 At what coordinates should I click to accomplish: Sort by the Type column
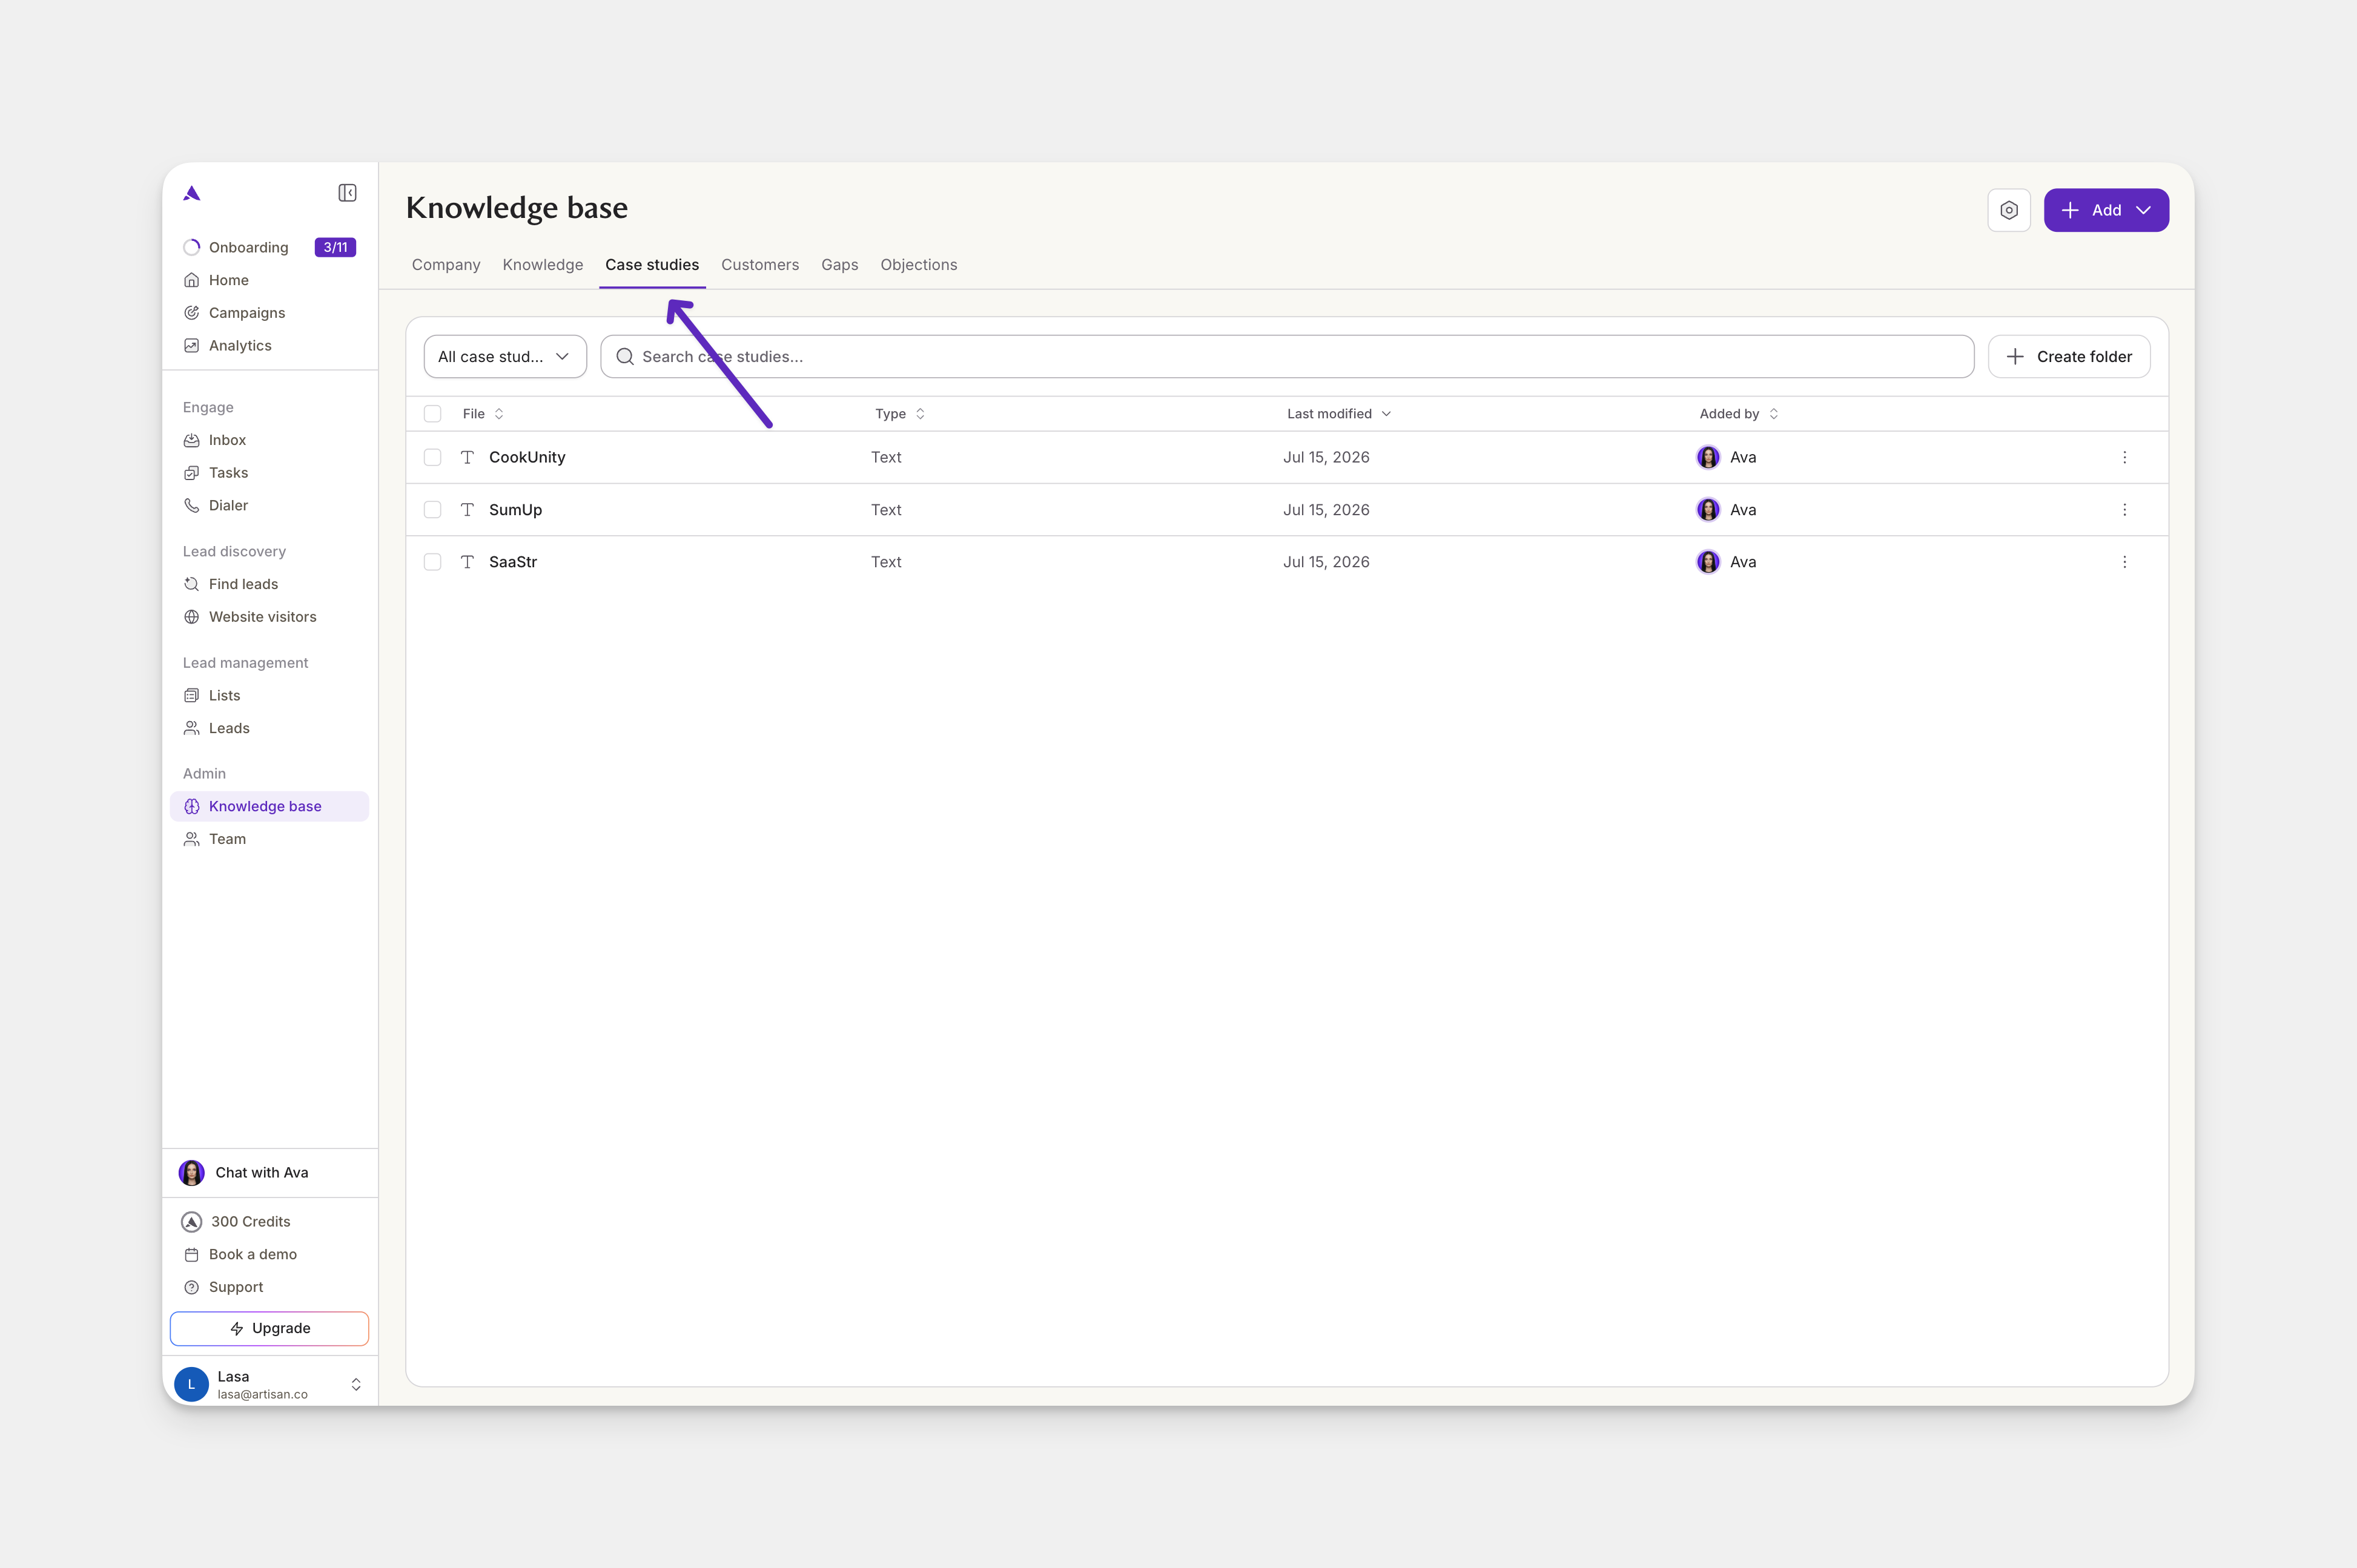pyautogui.click(x=899, y=414)
